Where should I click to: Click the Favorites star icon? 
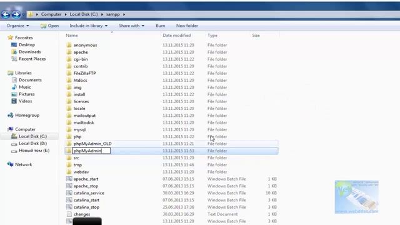pyautogui.click(x=10, y=37)
